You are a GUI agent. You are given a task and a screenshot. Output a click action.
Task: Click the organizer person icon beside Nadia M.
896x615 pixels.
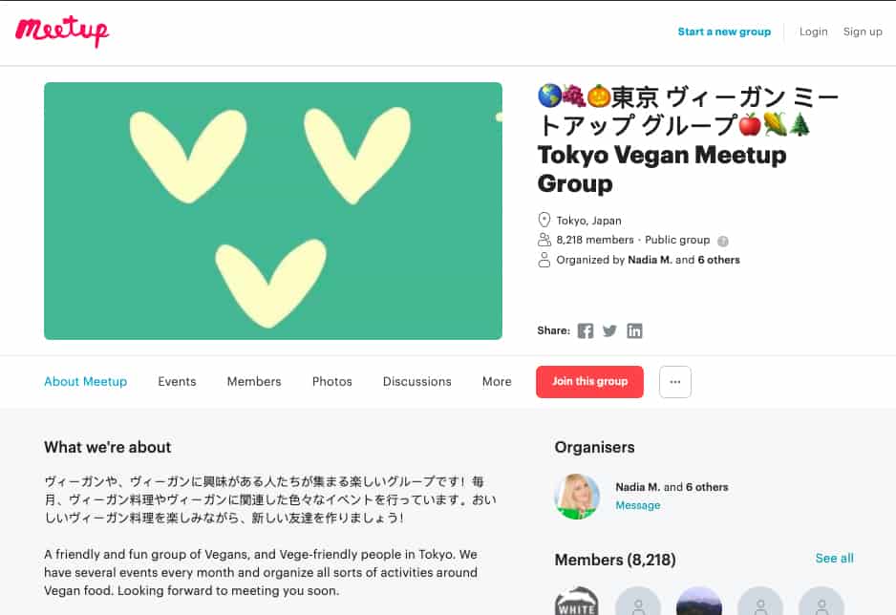click(x=544, y=259)
